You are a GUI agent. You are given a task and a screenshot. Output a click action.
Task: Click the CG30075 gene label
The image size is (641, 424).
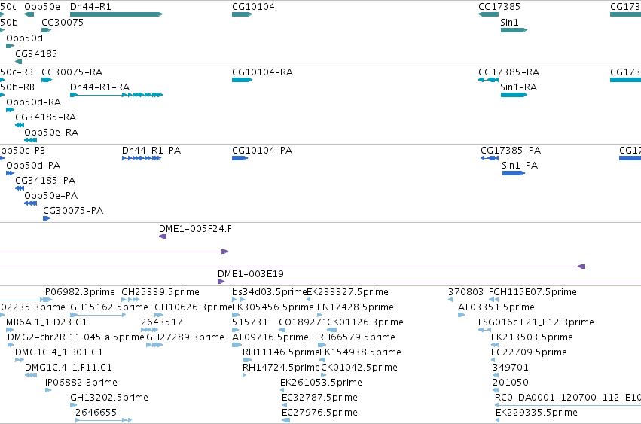pos(63,22)
